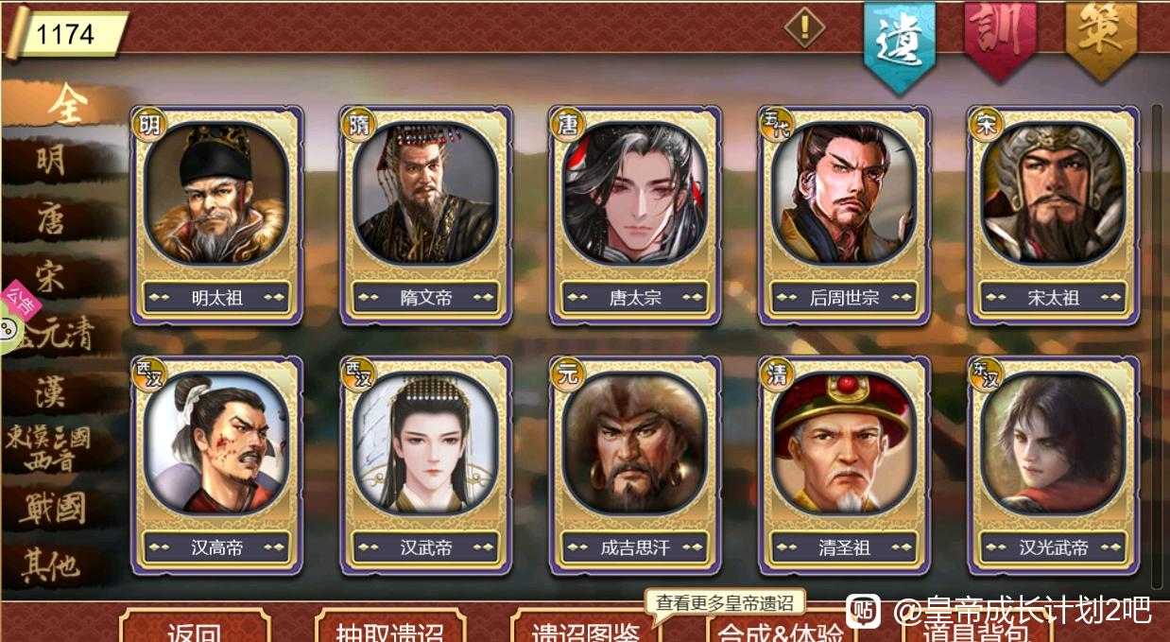Show the 戰國 category

coord(54,509)
